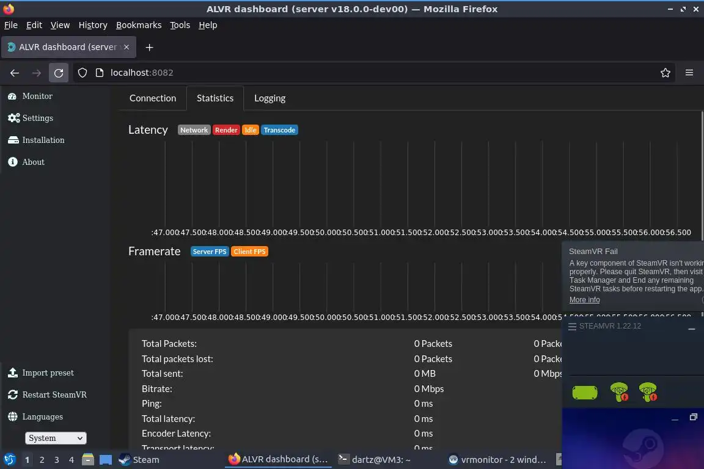The image size is (704, 469).
Task: Open the View menu
Action: tap(60, 25)
